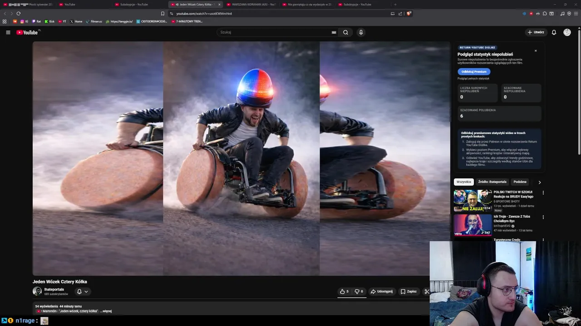The width and height of the screenshot is (581, 326).
Task: Click the Utwórz create button
Action: [536, 32]
